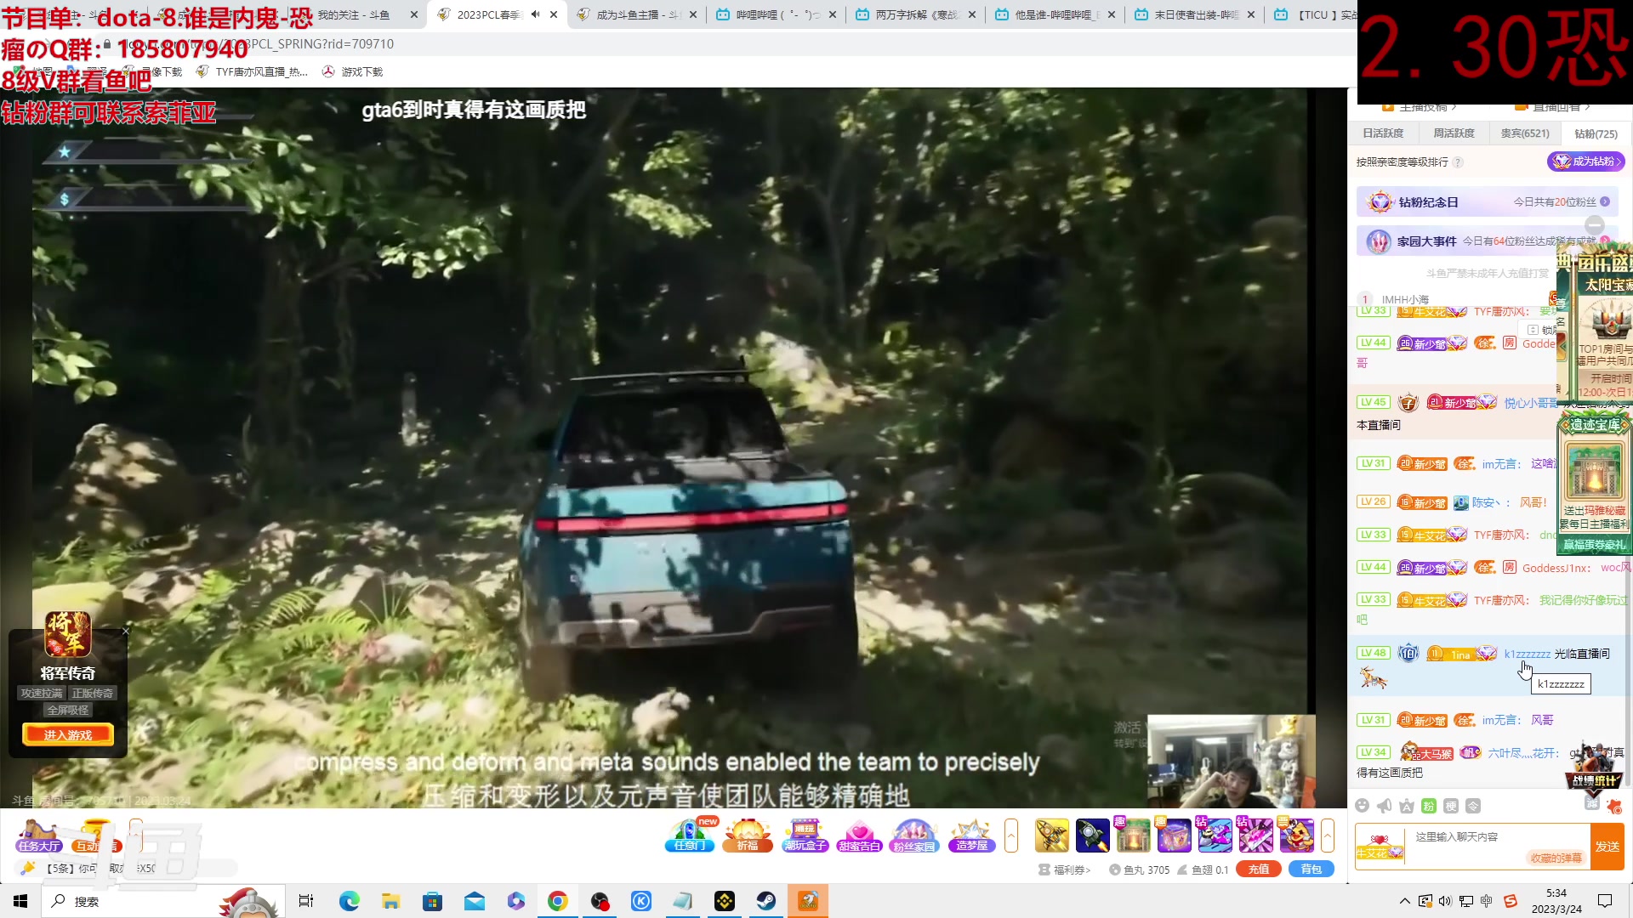Open Steam from the taskbar
The image size is (1633, 918).
coord(766,901)
